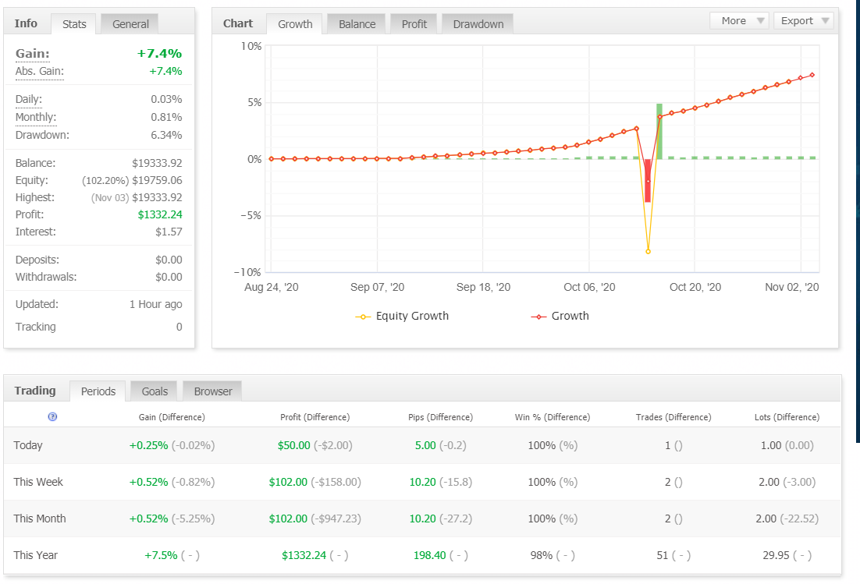The height and width of the screenshot is (584, 860).
Task: Click This Month's lots 2.00 (-22.52) cell
Action: [787, 519]
